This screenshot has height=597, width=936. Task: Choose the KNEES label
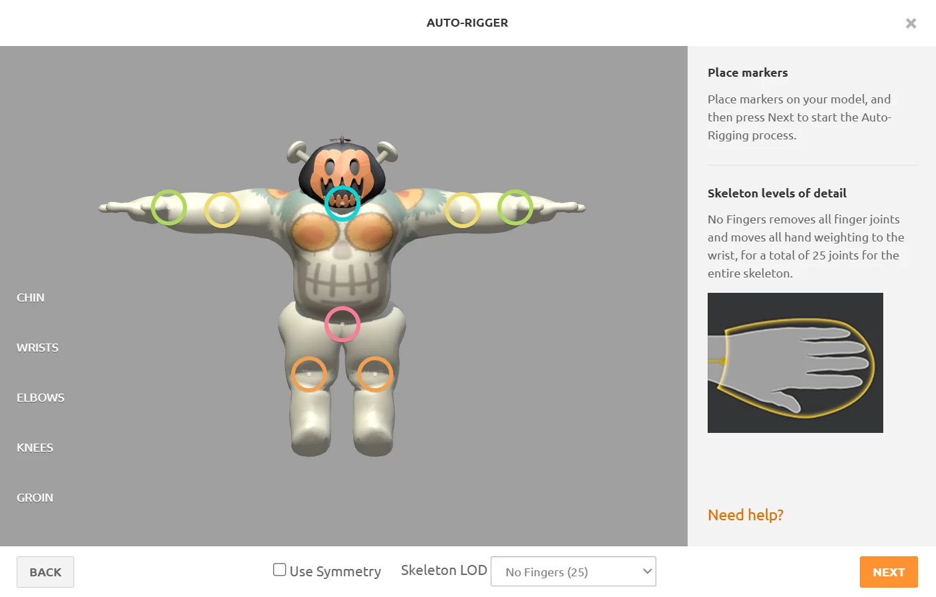35,448
